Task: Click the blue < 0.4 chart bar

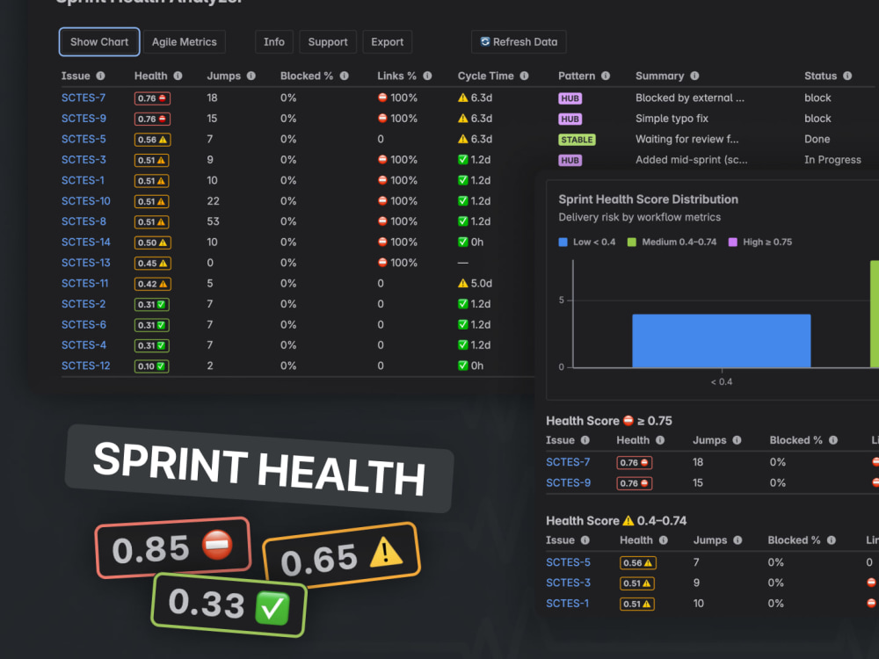Action: [722, 341]
